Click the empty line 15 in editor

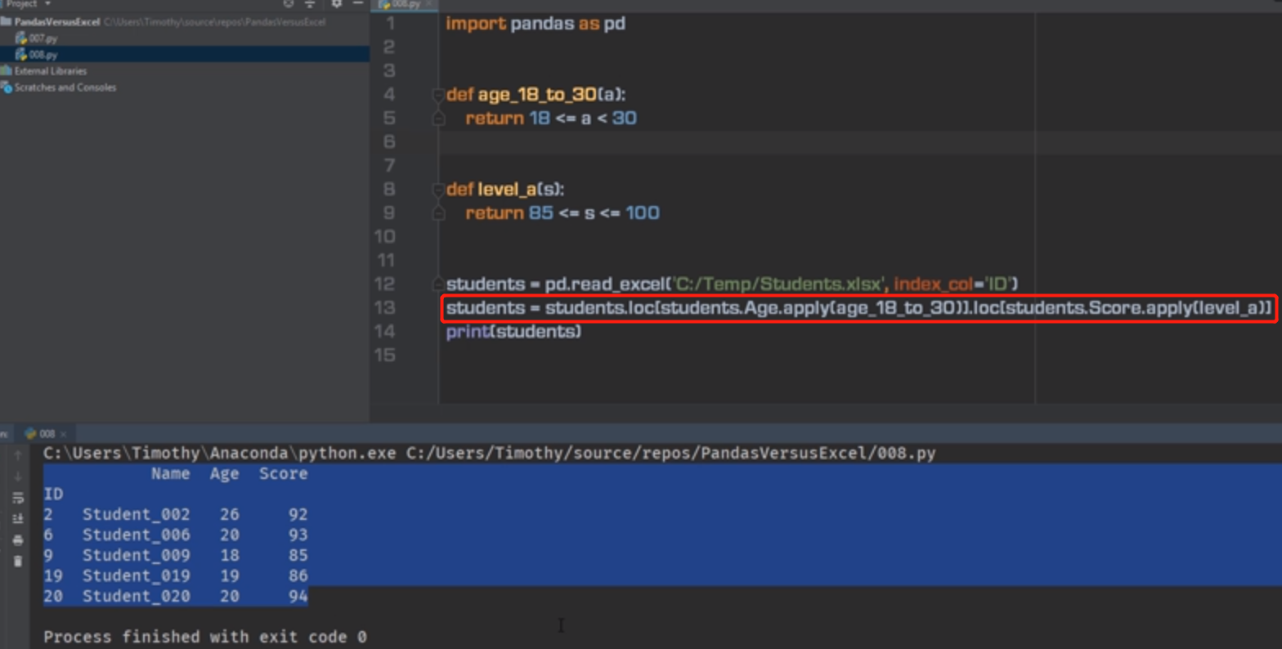(736, 356)
